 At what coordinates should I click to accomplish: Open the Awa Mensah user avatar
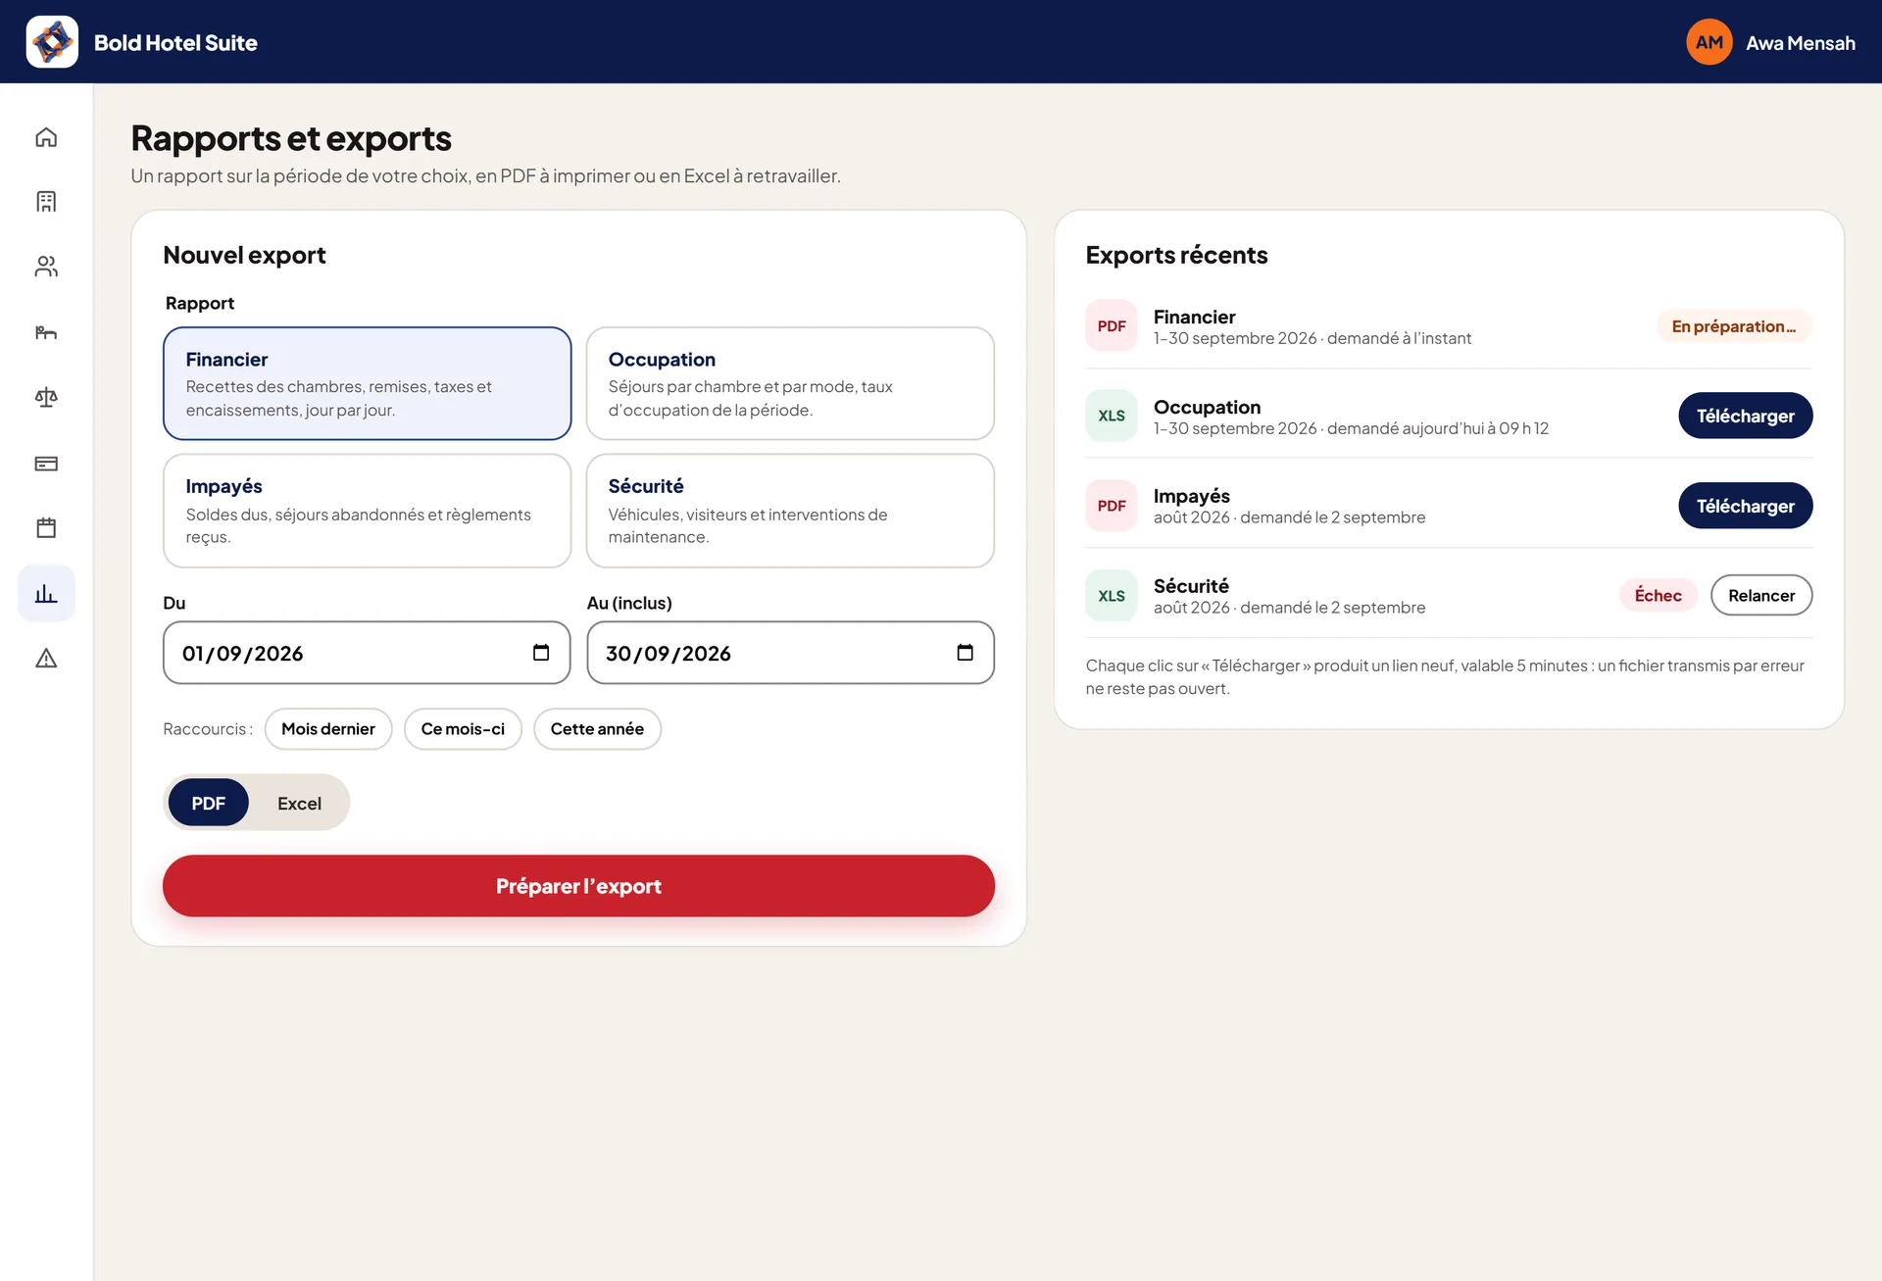click(x=1709, y=42)
